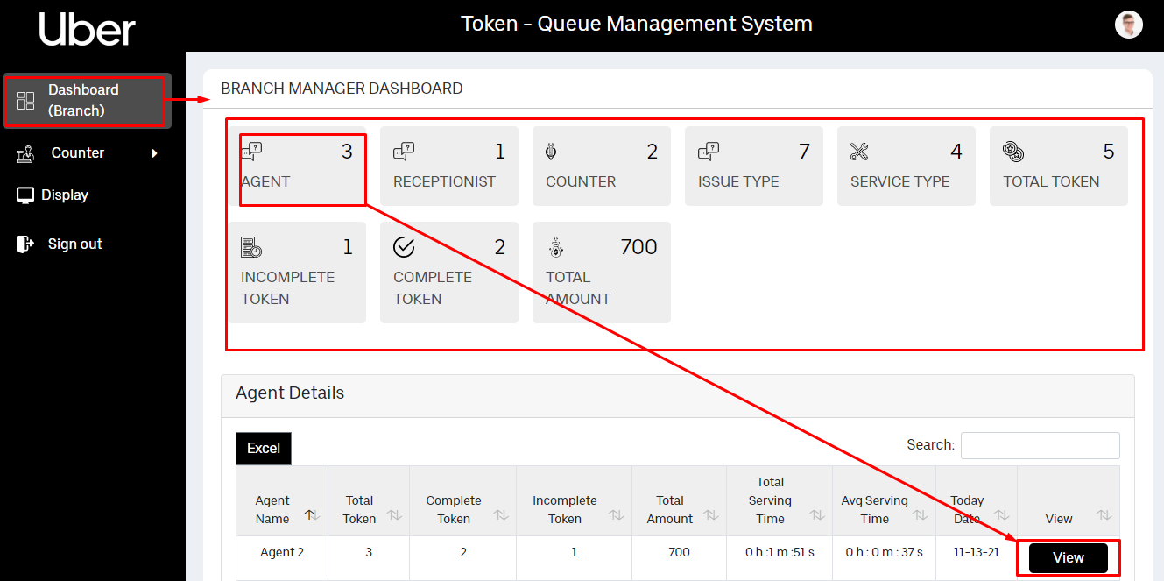Image resolution: width=1164 pixels, height=581 pixels.
Task: Open the Display menu item
Action: tap(66, 195)
